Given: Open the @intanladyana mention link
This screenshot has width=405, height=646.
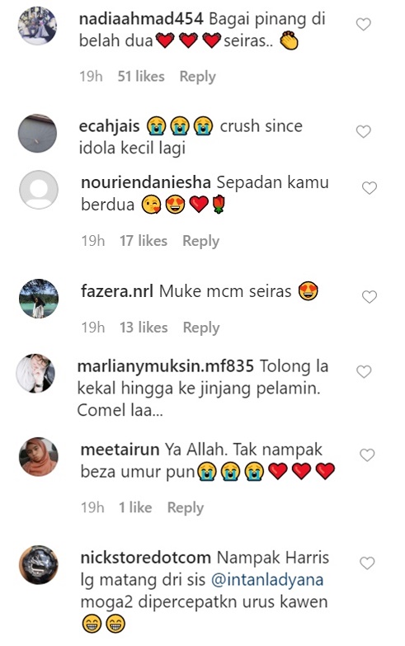Looking at the screenshot, I should (x=267, y=580).
